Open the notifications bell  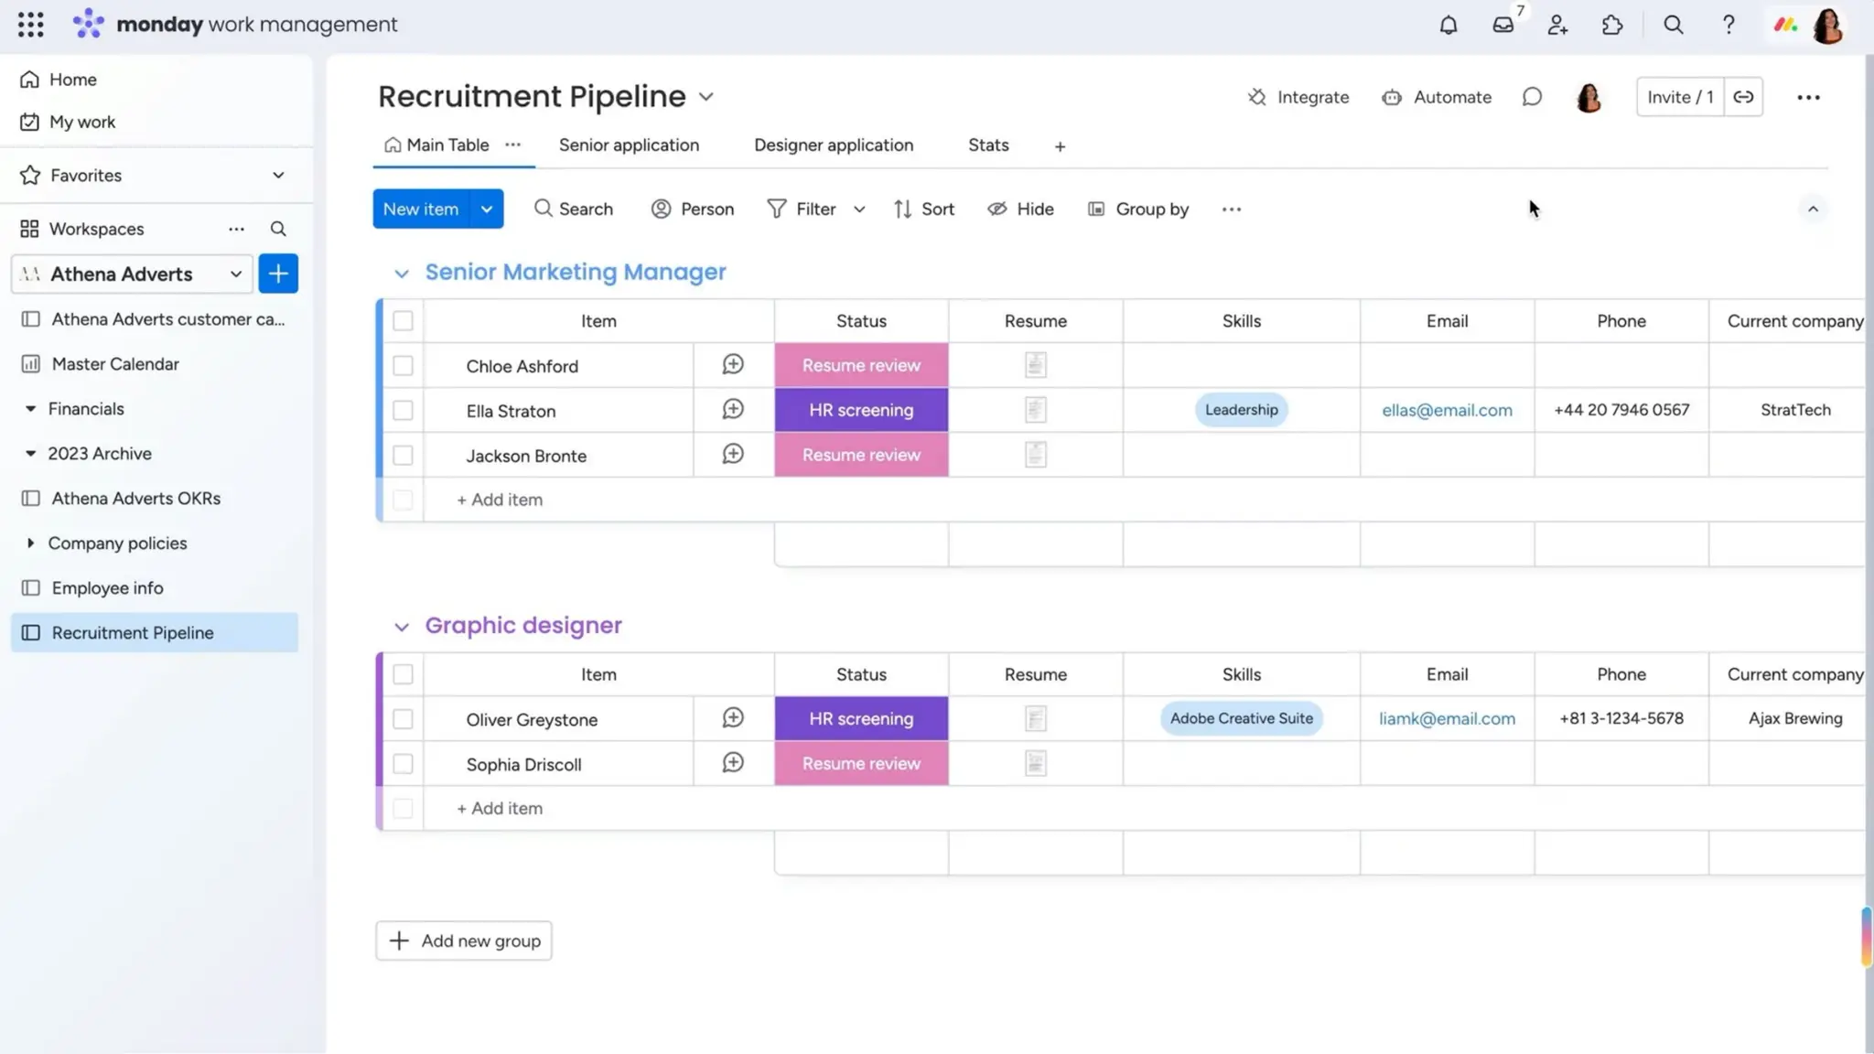pyautogui.click(x=1448, y=25)
